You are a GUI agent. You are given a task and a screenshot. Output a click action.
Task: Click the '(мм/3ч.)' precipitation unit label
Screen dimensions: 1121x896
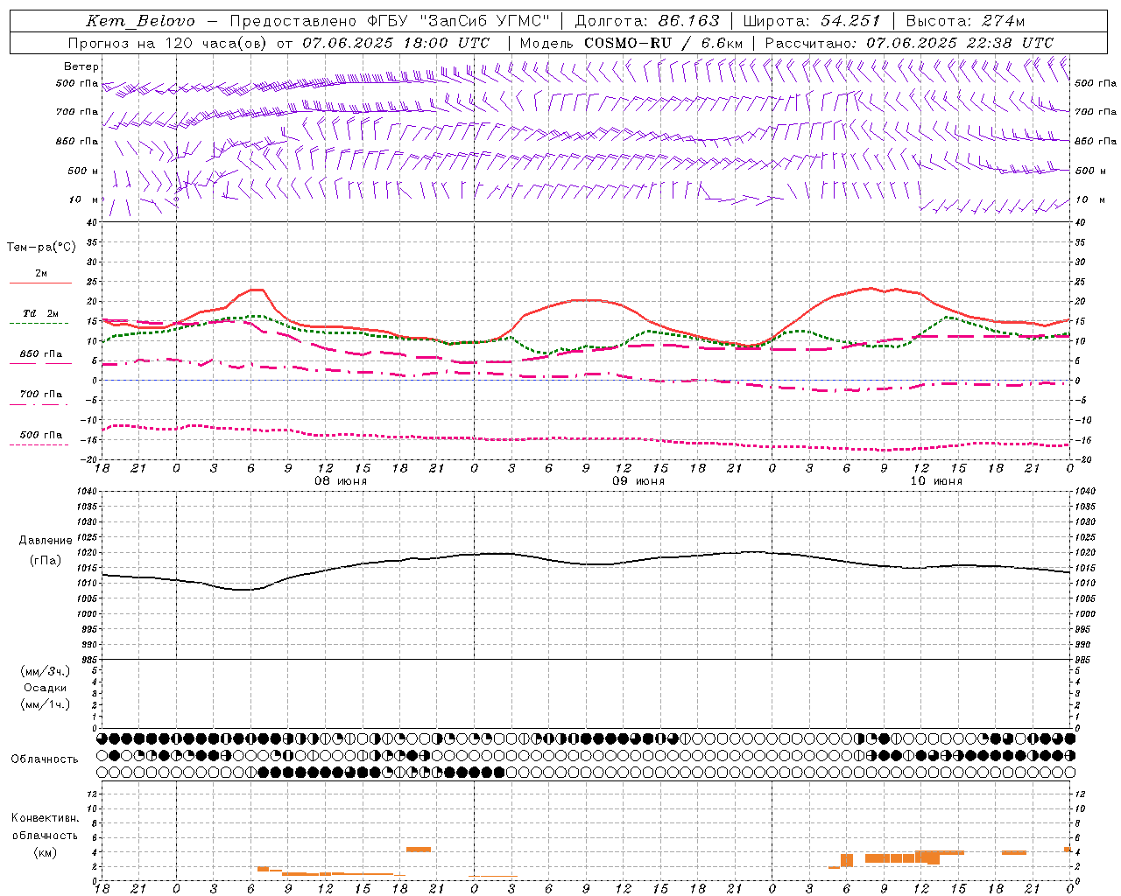pos(46,671)
